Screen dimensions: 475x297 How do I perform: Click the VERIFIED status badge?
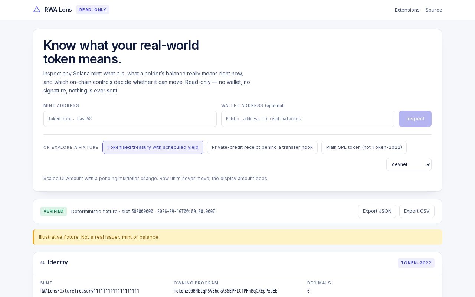pos(53,211)
